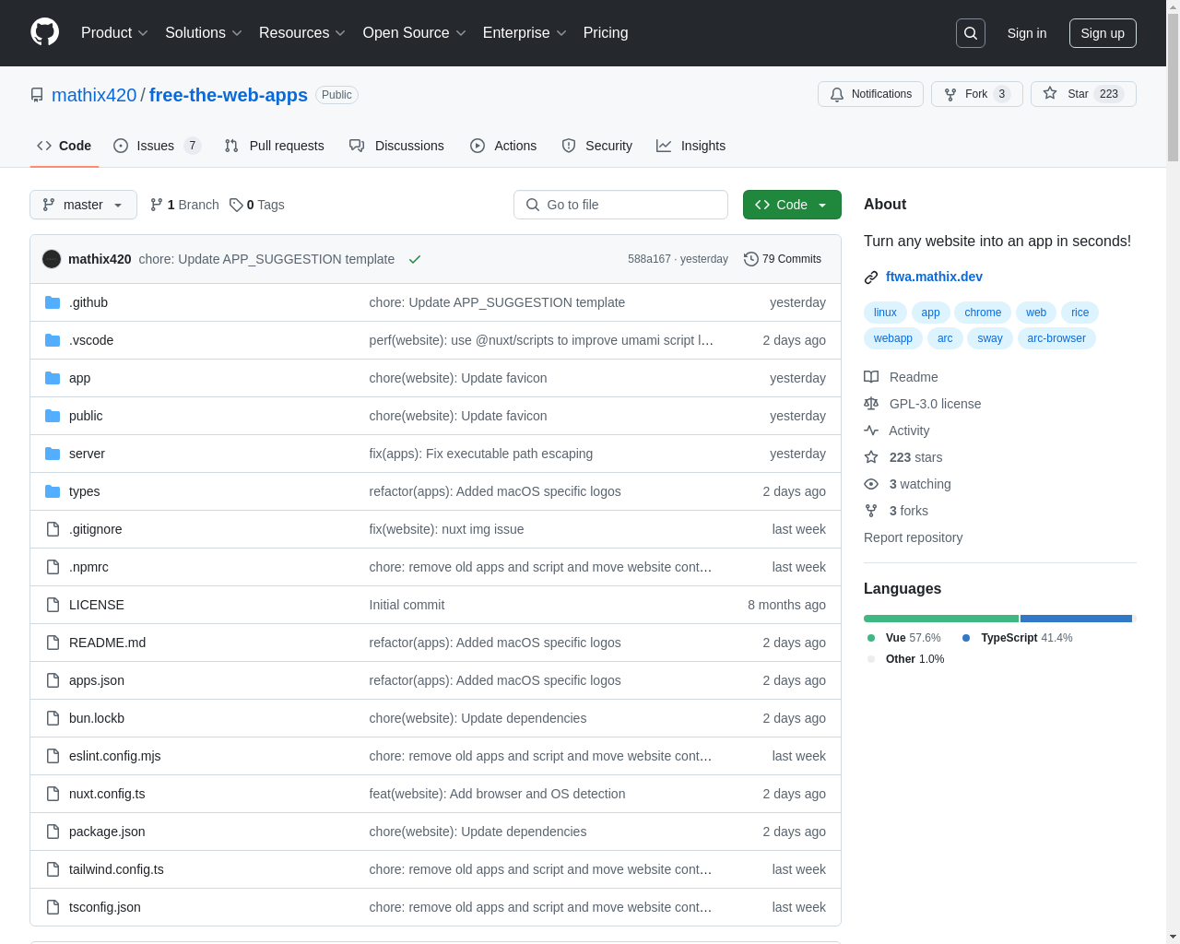The height and width of the screenshot is (944, 1180).
Task: Click mathix420 avatar in commit row
Action: [52, 259]
